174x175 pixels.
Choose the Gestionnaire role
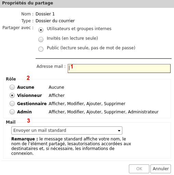coord(12,103)
